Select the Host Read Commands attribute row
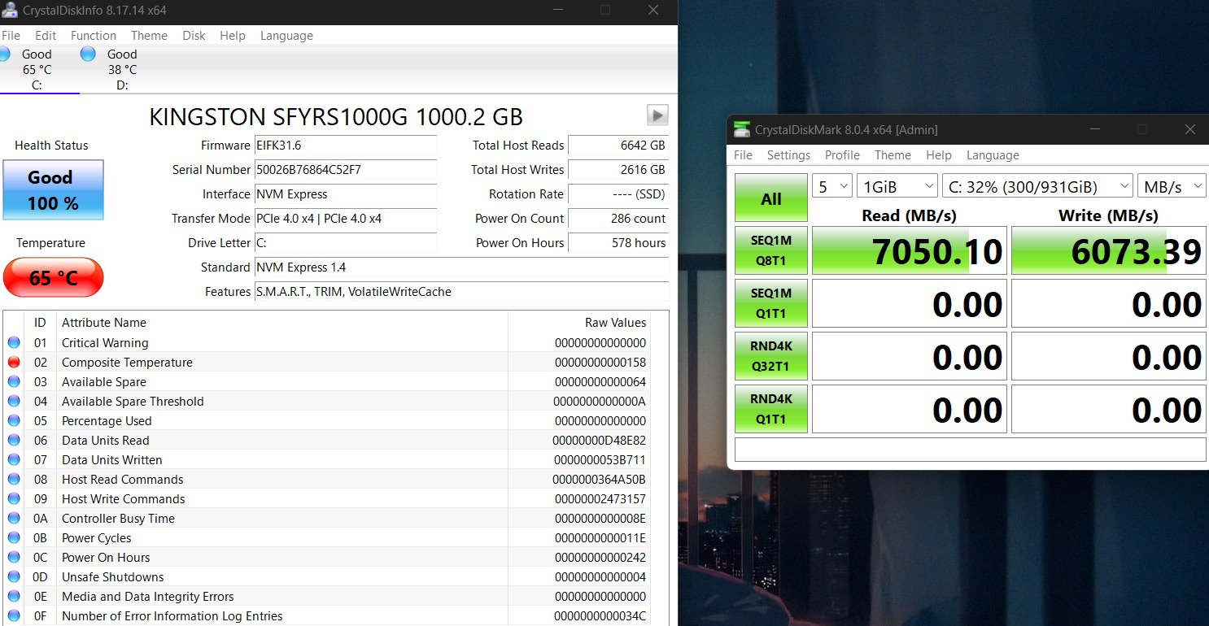This screenshot has width=1209, height=626. click(x=327, y=479)
